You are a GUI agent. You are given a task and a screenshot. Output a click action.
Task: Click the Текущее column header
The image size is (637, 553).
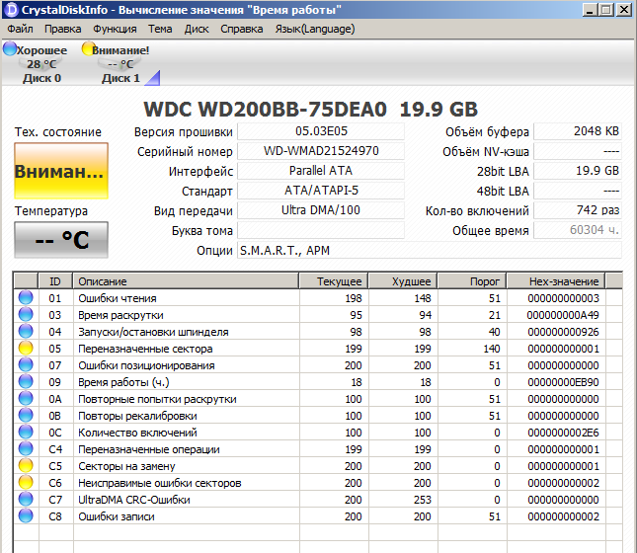(334, 281)
